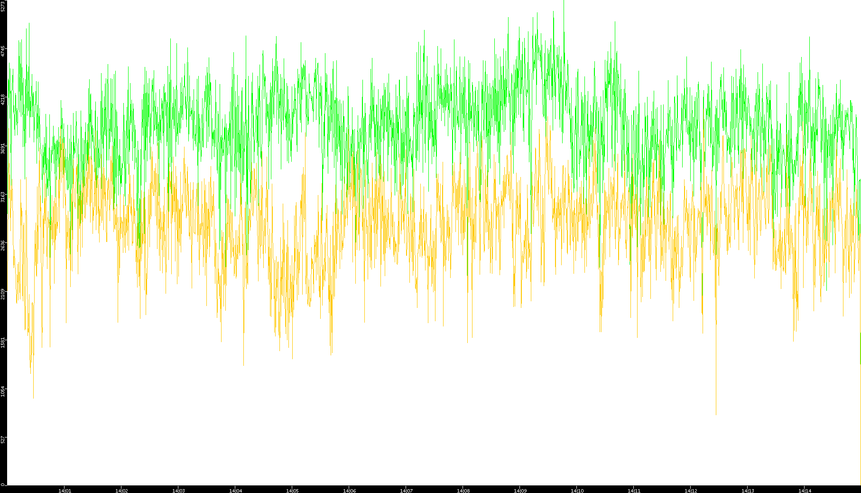This screenshot has height=493, width=861.
Task: Click the 3163 y-axis label
Action: (3, 197)
